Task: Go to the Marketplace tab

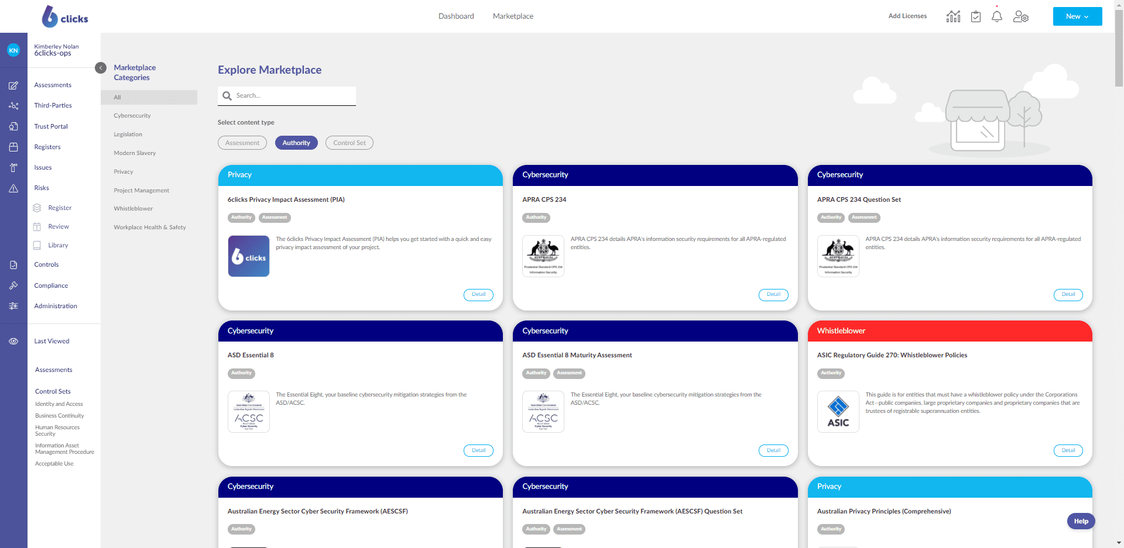Action: [513, 16]
